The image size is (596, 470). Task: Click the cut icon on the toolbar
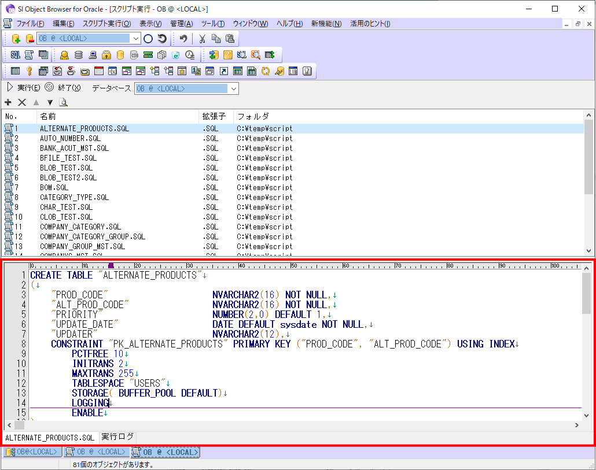[x=201, y=38]
